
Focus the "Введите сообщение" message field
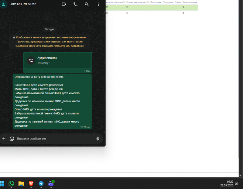(55, 139)
